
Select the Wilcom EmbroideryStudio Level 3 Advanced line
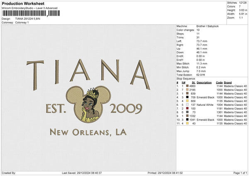[29, 8]
